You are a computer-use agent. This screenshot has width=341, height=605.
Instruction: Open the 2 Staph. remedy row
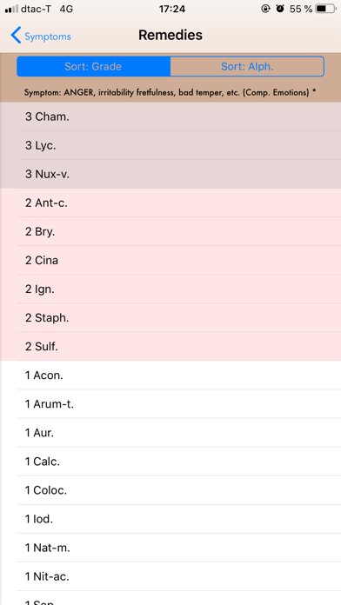click(170, 318)
